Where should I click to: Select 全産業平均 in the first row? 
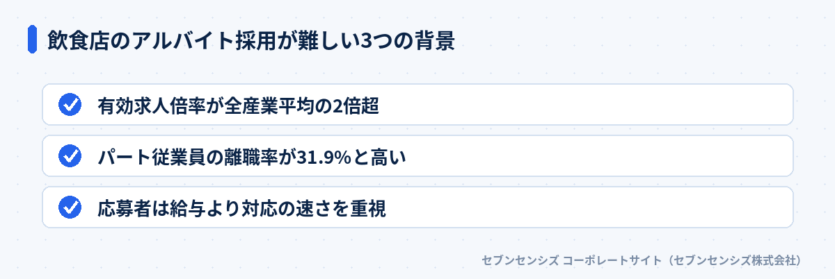[268, 105]
